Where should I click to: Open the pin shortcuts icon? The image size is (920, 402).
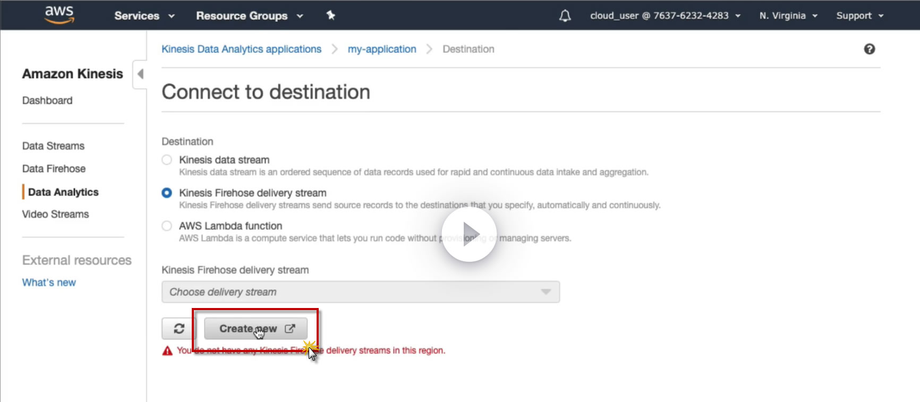tap(331, 15)
